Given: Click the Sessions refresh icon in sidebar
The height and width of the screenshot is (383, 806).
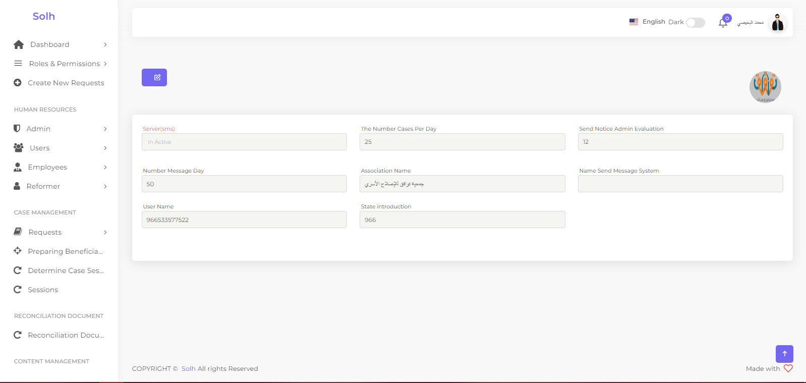Looking at the screenshot, I should click(18, 290).
